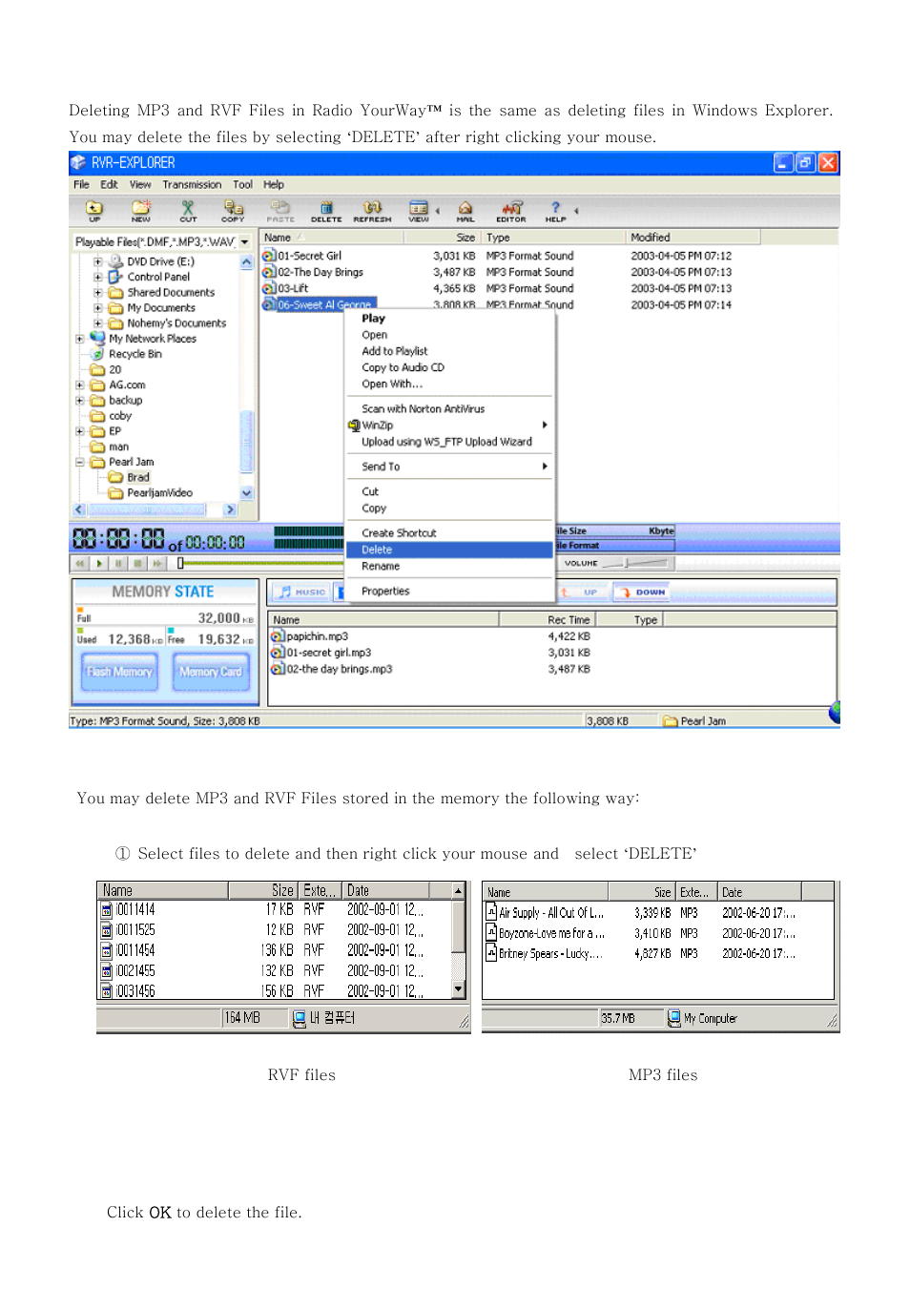Expand the AG.com folder node
The width and height of the screenshot is (910, 1289).
point(79,385)
